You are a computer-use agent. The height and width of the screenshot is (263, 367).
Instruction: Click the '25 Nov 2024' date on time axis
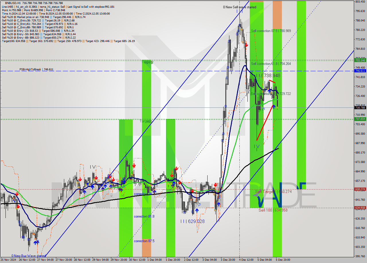8,260
